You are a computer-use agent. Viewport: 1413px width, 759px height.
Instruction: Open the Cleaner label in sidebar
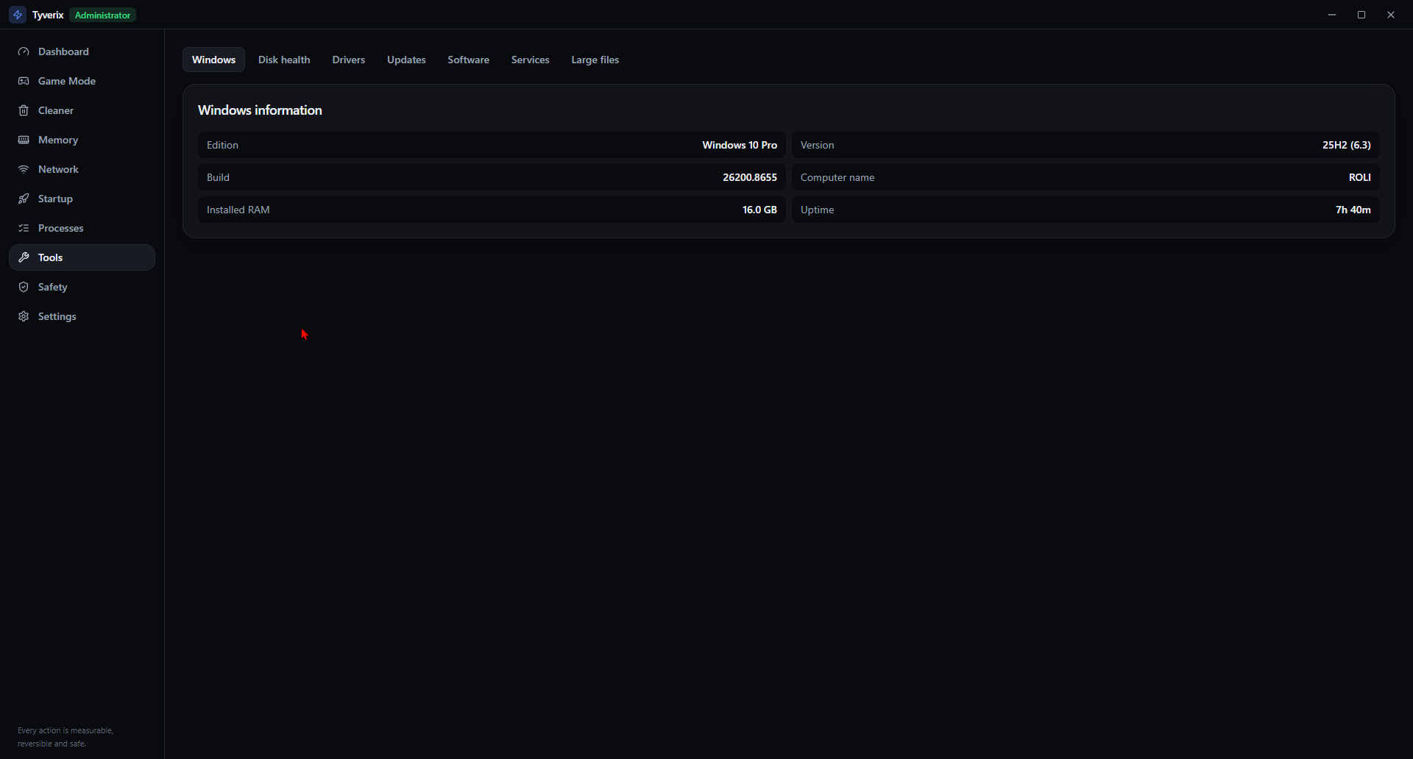click(56, 110)
